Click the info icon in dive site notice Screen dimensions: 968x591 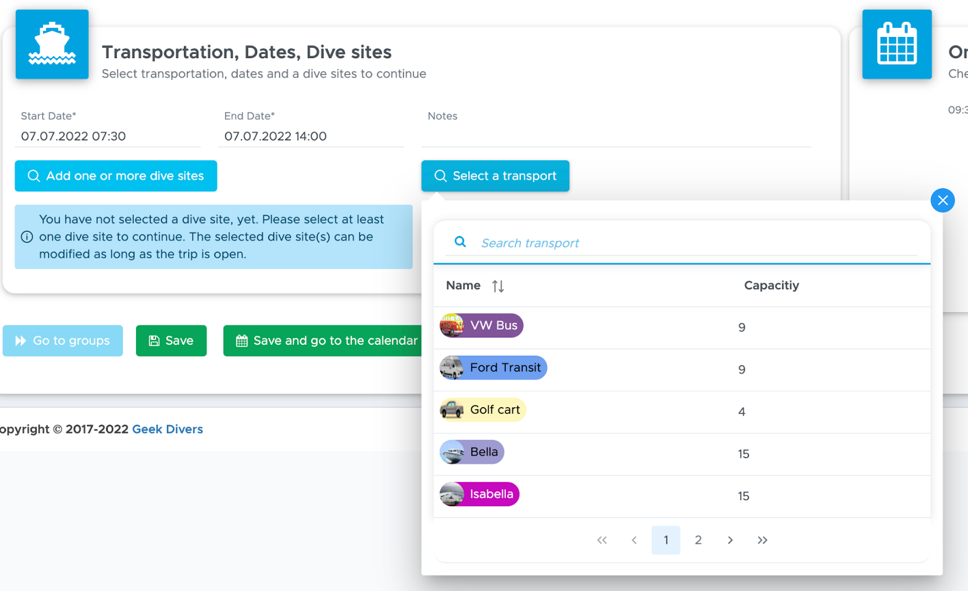point(27,237)
